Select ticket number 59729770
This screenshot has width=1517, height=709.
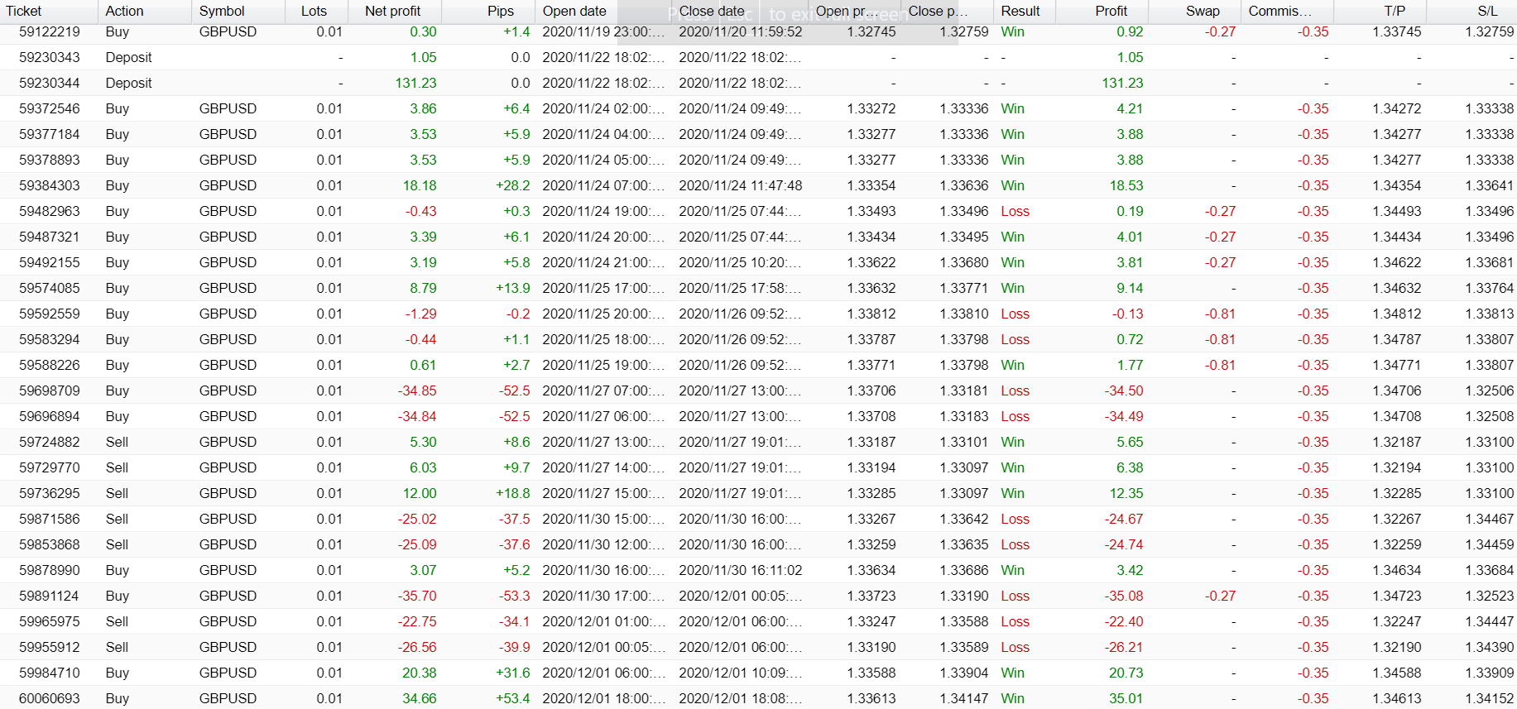(50, 467)
